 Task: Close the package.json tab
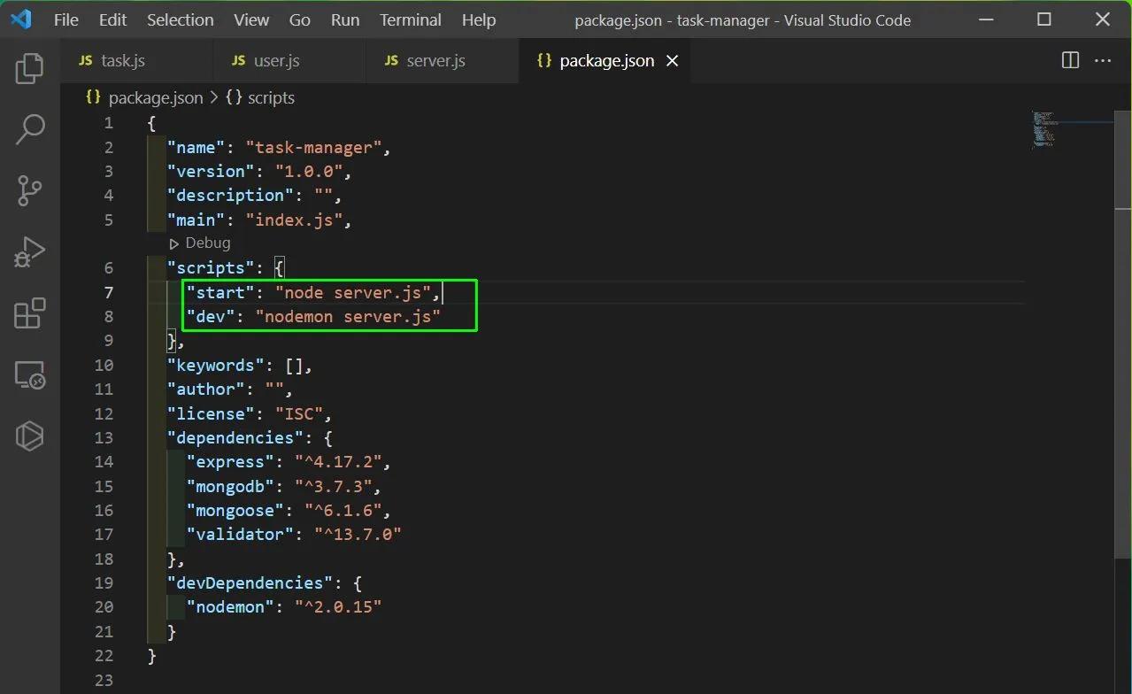click(673, 60)
